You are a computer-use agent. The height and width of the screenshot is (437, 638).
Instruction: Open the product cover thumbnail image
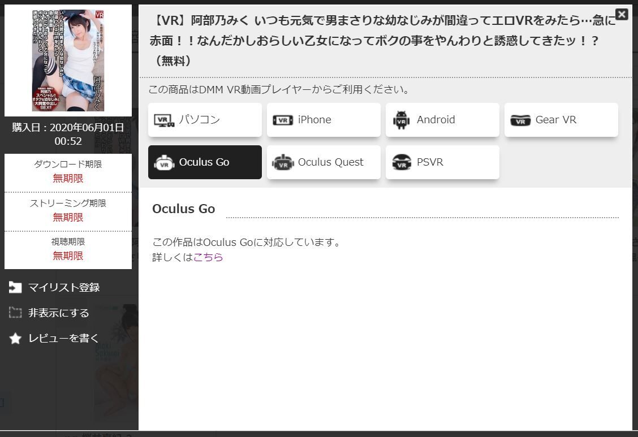(x=68, y=60)
